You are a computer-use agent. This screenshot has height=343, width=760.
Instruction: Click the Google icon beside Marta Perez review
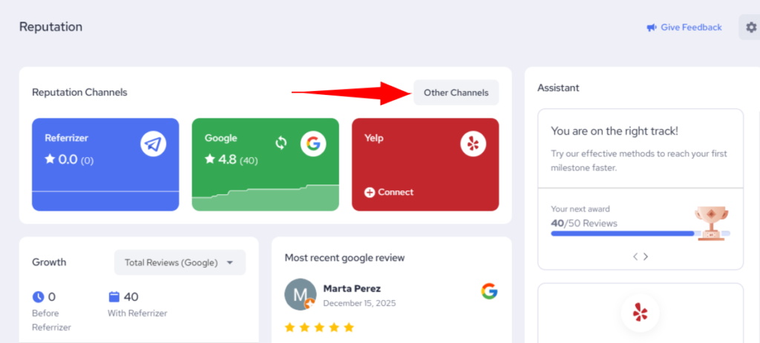(489, 291)
